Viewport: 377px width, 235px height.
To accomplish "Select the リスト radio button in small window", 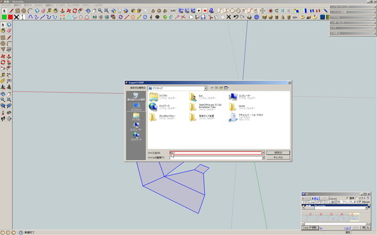I will (x=357, y=198).
